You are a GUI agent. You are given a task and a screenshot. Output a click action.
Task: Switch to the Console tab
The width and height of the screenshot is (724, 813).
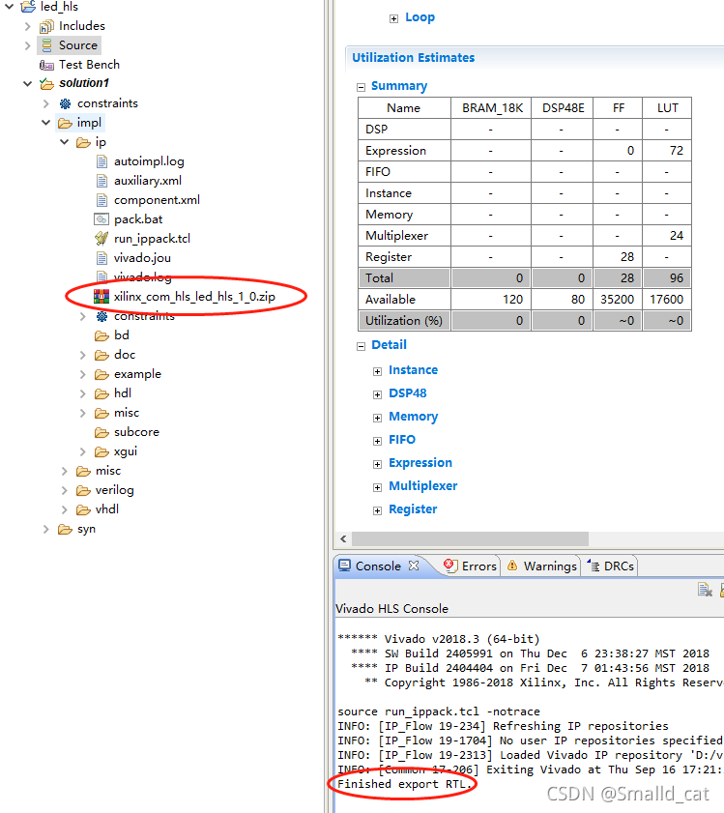[x=378, y=566]
